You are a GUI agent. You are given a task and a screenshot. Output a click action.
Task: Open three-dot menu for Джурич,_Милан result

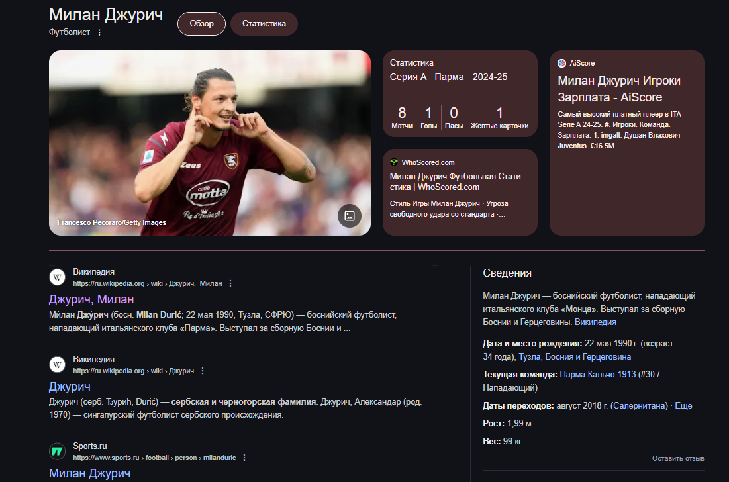(230, 283)
